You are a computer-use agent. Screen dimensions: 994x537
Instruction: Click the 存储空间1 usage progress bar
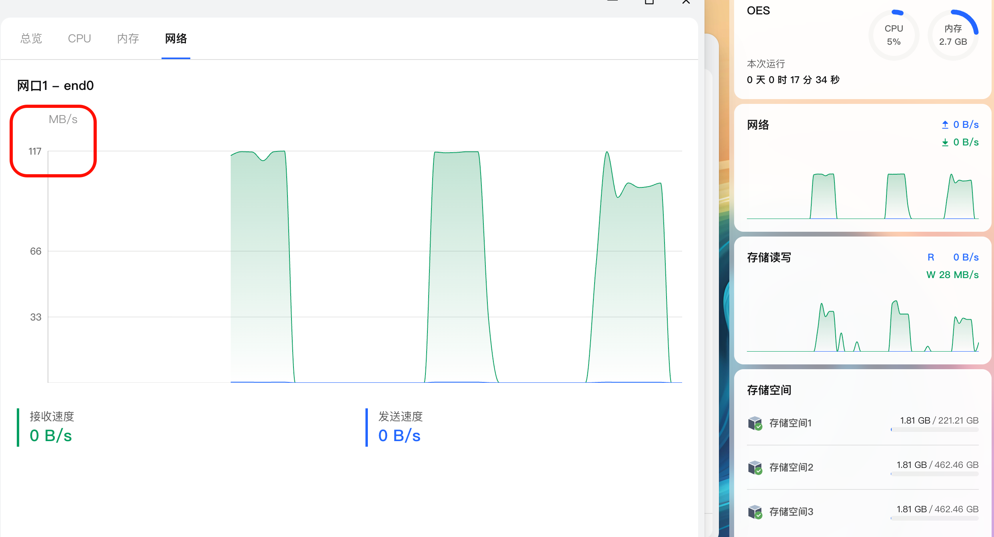pos(934,430)
